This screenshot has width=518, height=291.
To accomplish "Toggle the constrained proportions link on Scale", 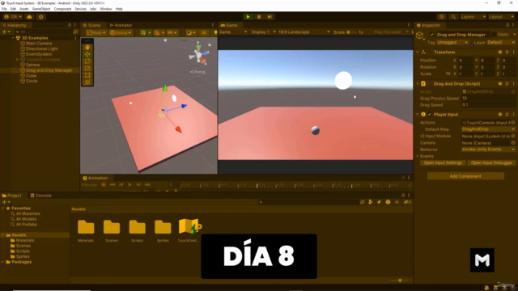I will 448,74.
